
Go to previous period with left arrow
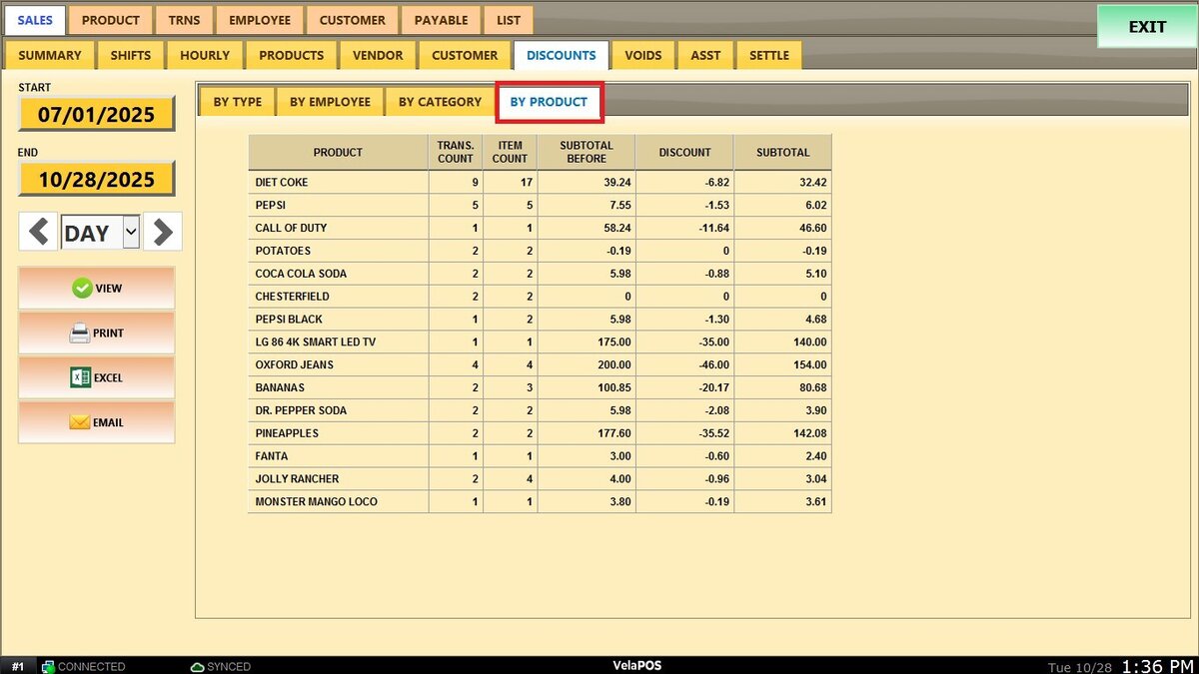click(38, 232)
